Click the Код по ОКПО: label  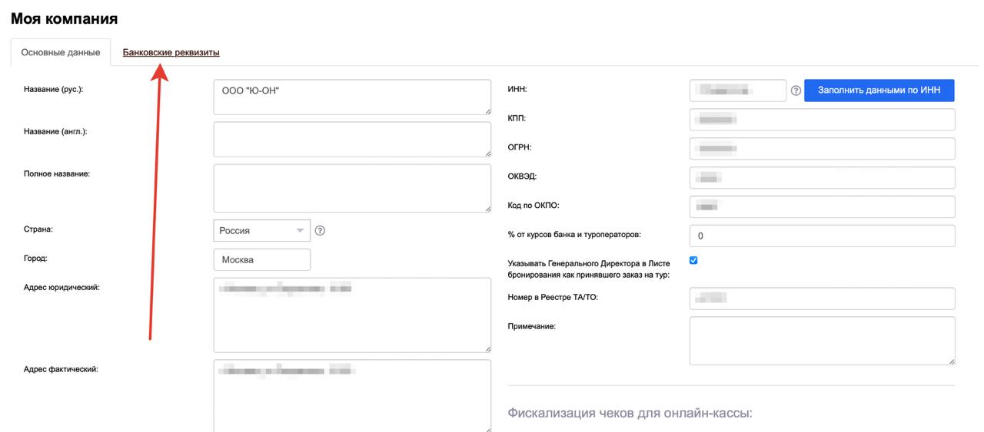(x=534, y=205)
